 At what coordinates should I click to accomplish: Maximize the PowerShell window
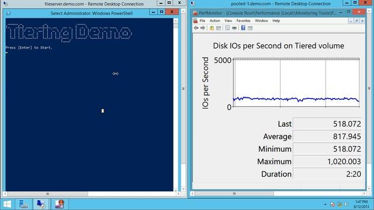click(x=161, y=12)
